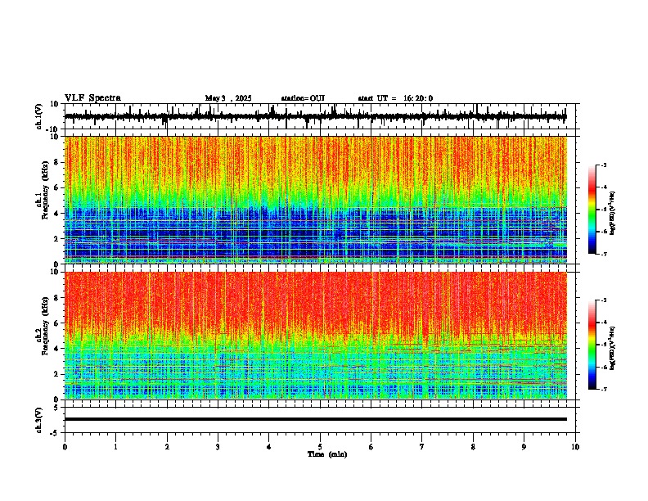The height and width of the screenshot is (501, 648).
Task: Click the ch.3 axis "5" tick label
Action: 57,407
